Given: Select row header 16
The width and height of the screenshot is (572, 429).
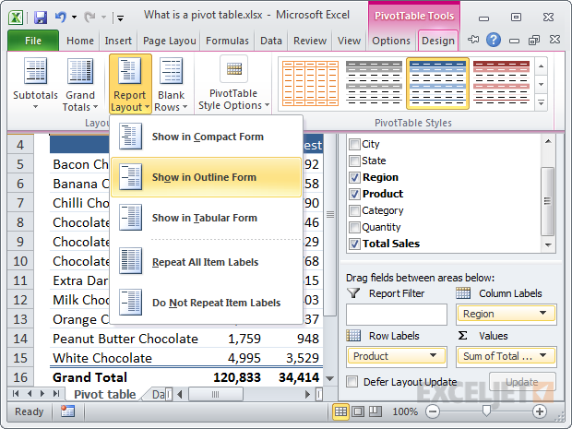Looking at the screenshot, I should pyautogui.click(x=20, y=376).
